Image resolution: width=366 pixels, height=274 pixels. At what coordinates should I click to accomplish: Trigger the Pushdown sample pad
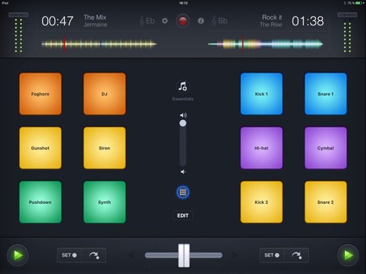tap(40, 202)
